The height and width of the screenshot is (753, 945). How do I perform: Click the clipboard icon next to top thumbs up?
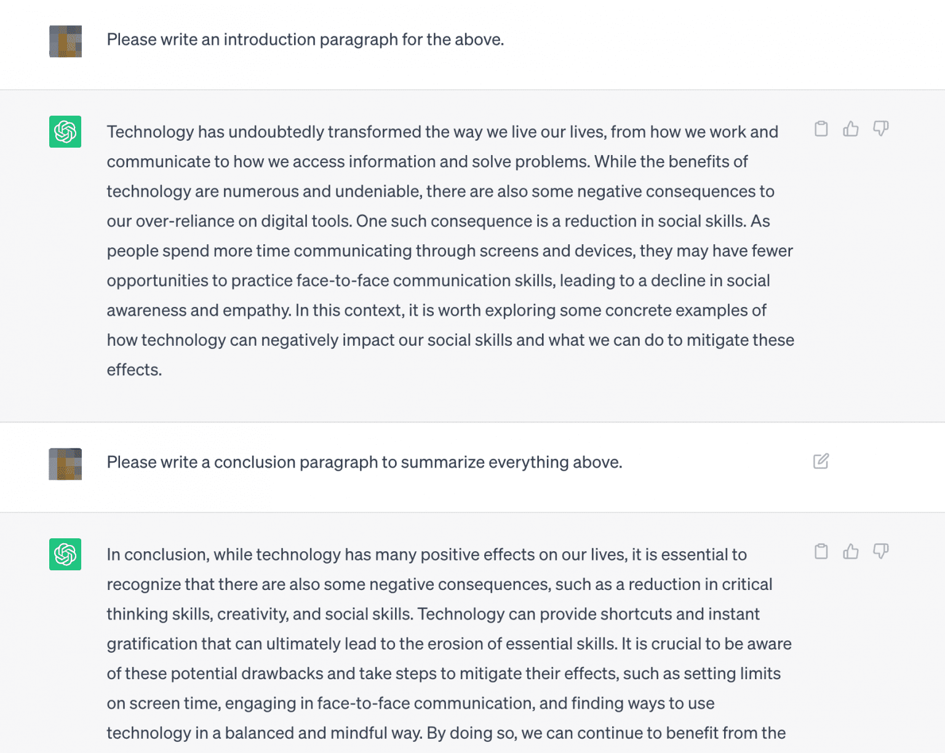point(821,129)
